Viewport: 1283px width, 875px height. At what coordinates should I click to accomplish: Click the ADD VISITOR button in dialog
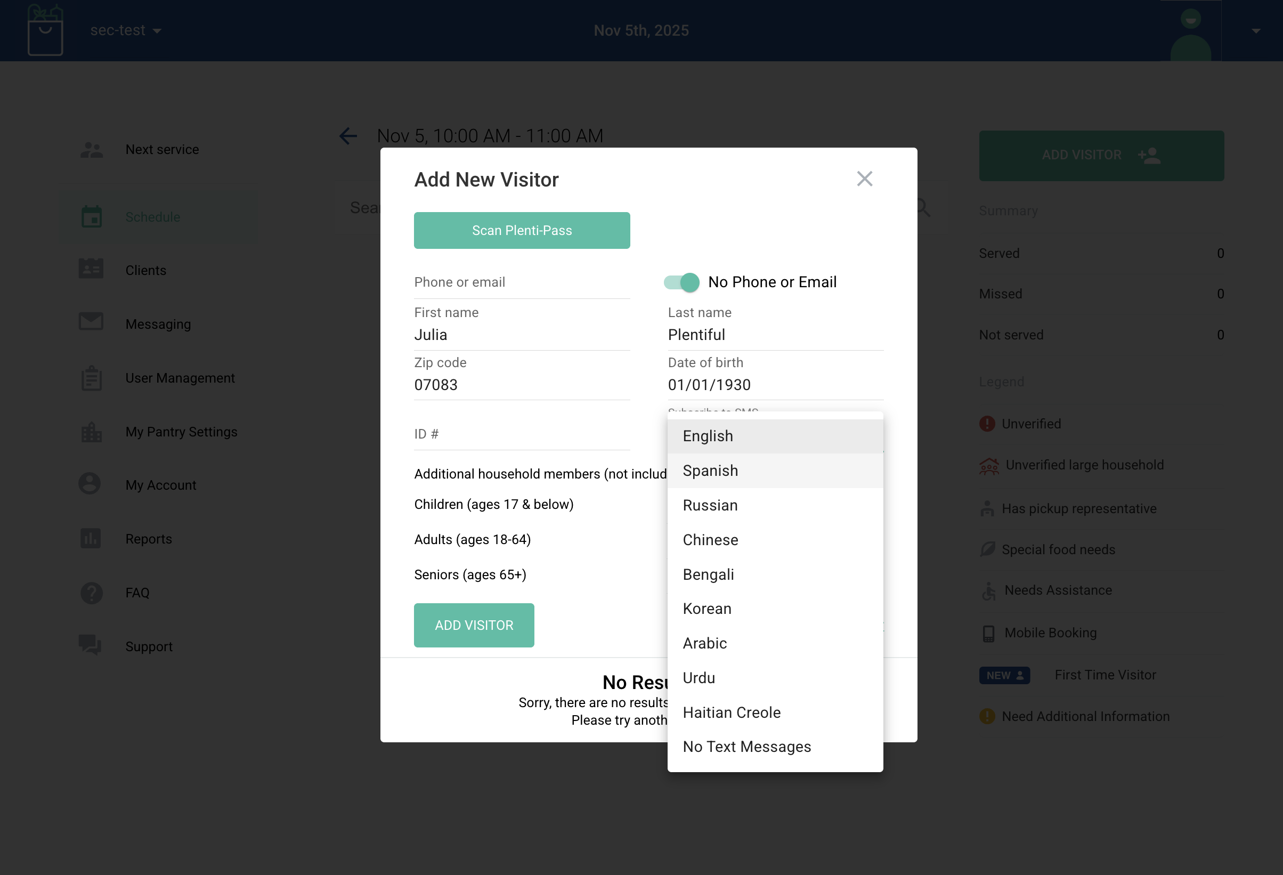click(x=474, y=626)
